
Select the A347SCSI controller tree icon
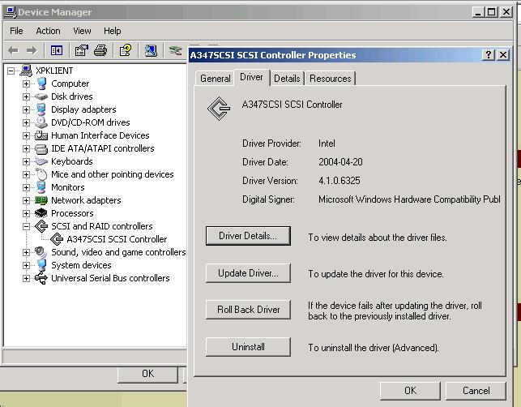coord(57,239)
